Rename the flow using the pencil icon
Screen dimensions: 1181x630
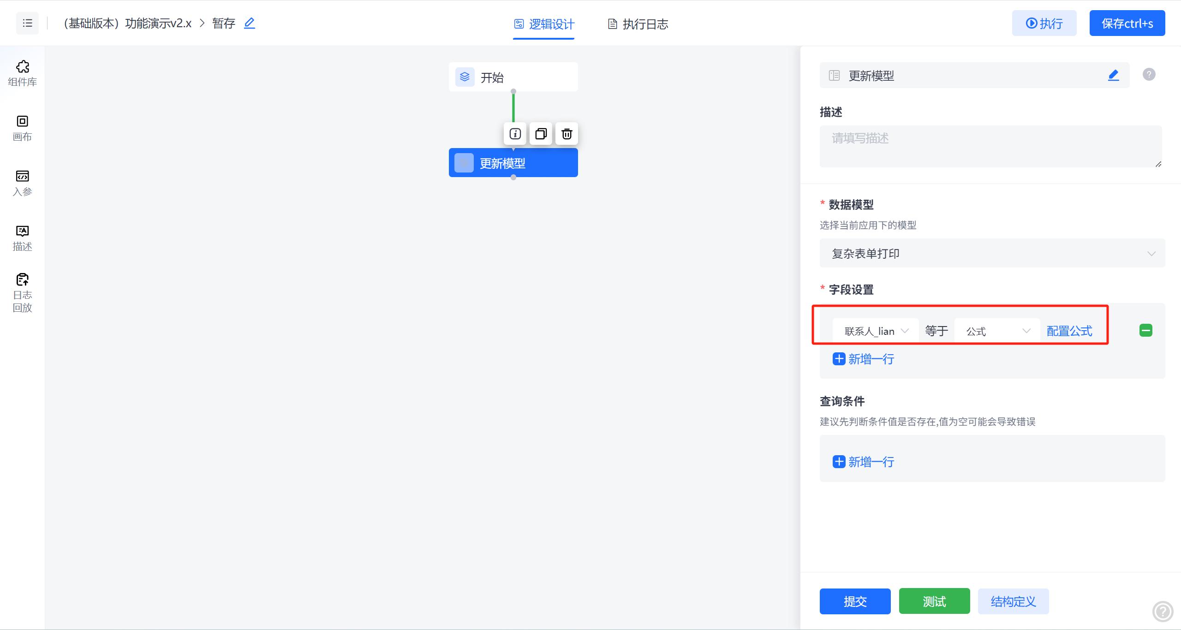click(250, 23)
